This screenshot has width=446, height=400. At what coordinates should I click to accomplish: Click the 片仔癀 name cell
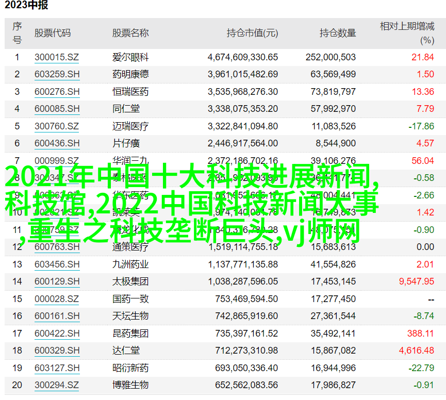[x=126, y=143]
